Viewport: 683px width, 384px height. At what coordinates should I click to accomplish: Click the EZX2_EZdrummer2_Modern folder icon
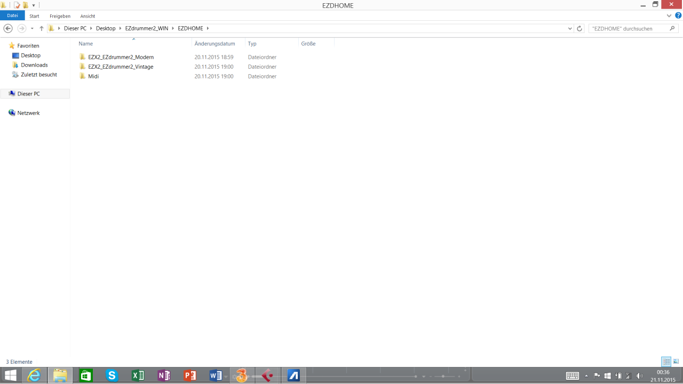point(82,57)
